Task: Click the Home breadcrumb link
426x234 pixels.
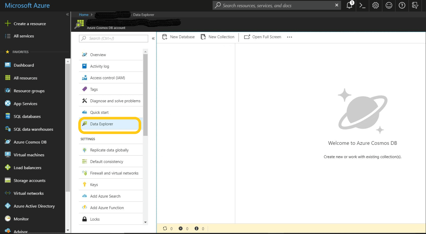Action: click(84, 15)
